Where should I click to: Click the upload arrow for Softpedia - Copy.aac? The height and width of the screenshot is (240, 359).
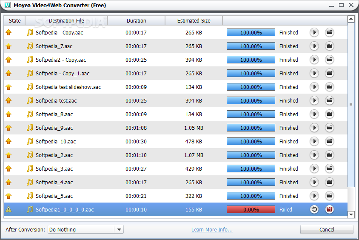[x=9, y=32]
